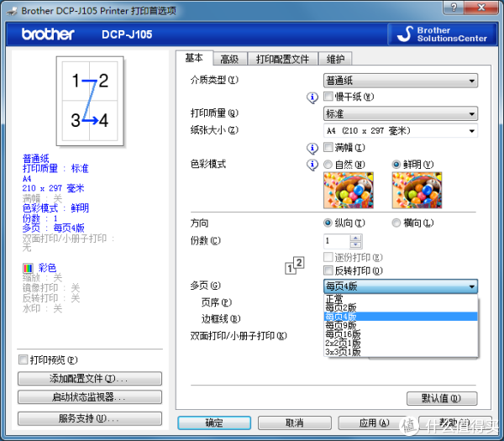Select 每页2版 in the 多页 list
Screen dimensions: 504x441
pyautogui.click(x=401, y=307)
